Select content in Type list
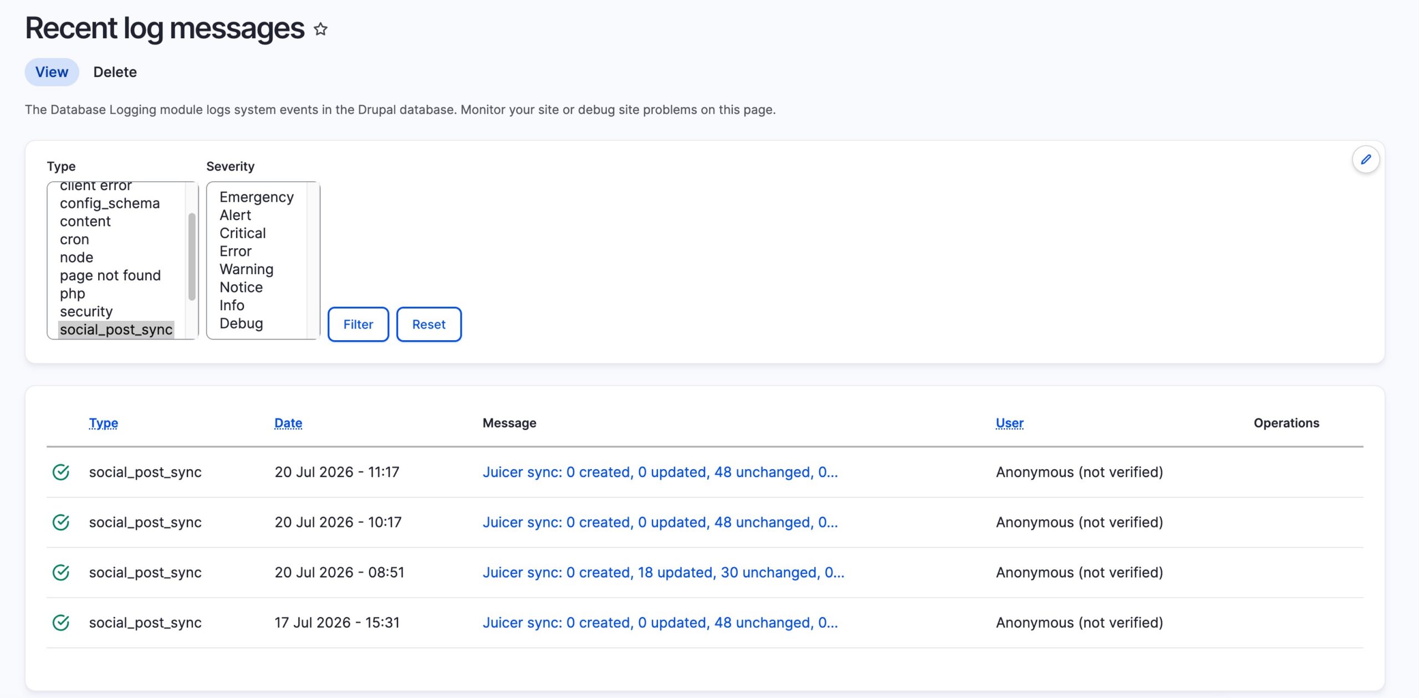The width and height of the screenshot is (1419, 698). [x=85, y=222]
